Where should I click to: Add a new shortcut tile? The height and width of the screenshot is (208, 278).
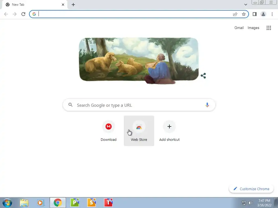click(x=169, y=131)
